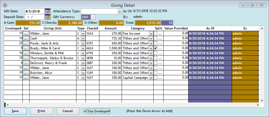Open the Deposit Date calendar picker
Image resolution: width=269 pixels, height=117 pixels.
click(x=48, y=17)
